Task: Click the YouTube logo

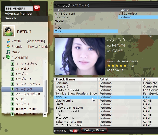Action: (x=74, y=131)
